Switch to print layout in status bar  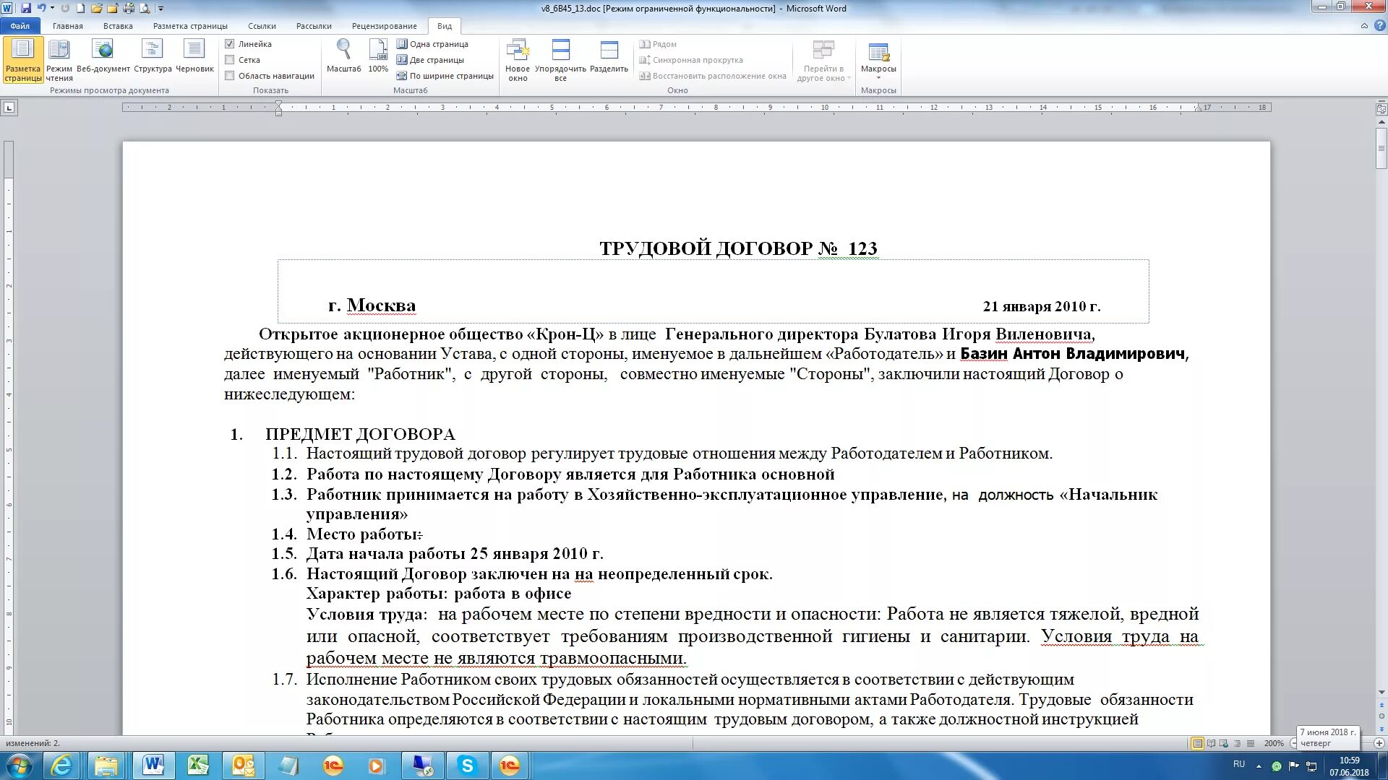pos(1198,743)
